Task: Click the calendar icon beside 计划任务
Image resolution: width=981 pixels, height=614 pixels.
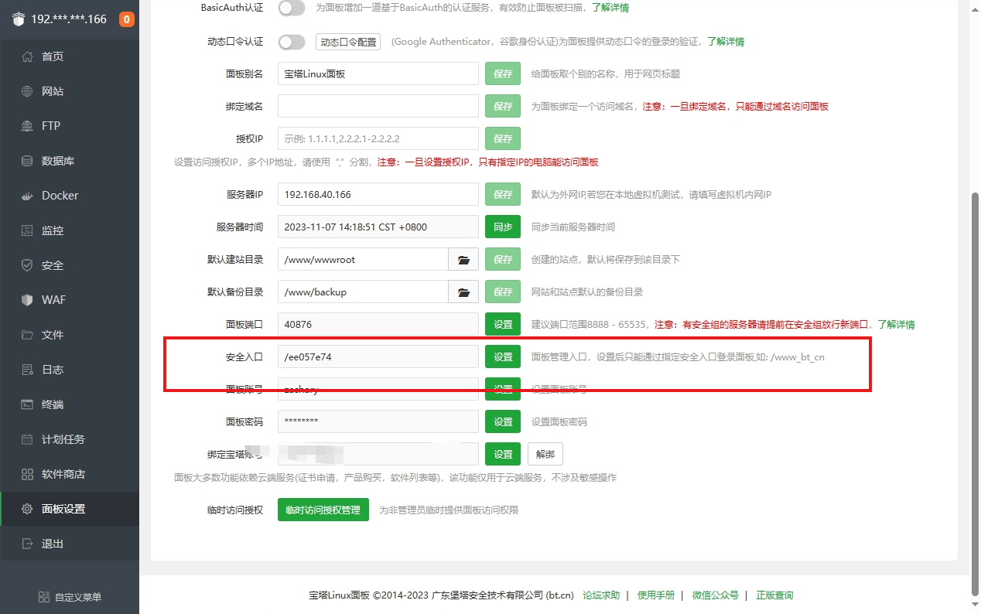Action: coord(28,439)
